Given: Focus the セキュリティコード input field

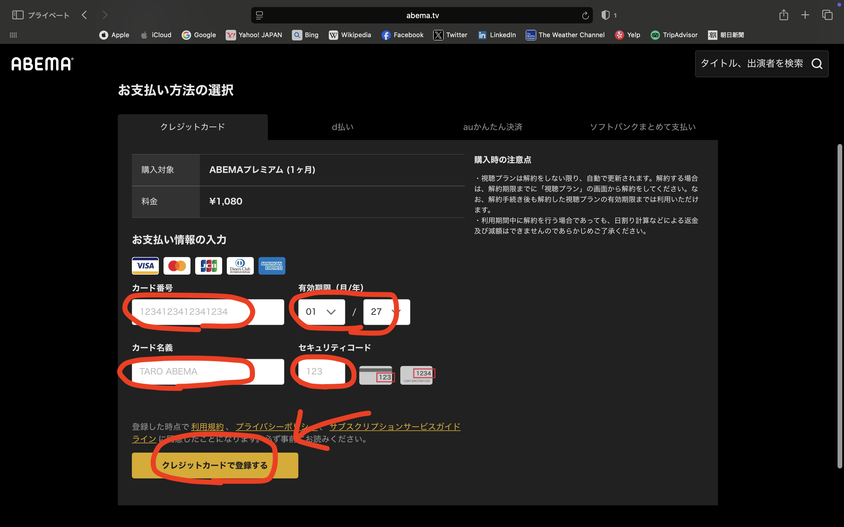Looking at the screenshot, I should (x=321, y=372).
